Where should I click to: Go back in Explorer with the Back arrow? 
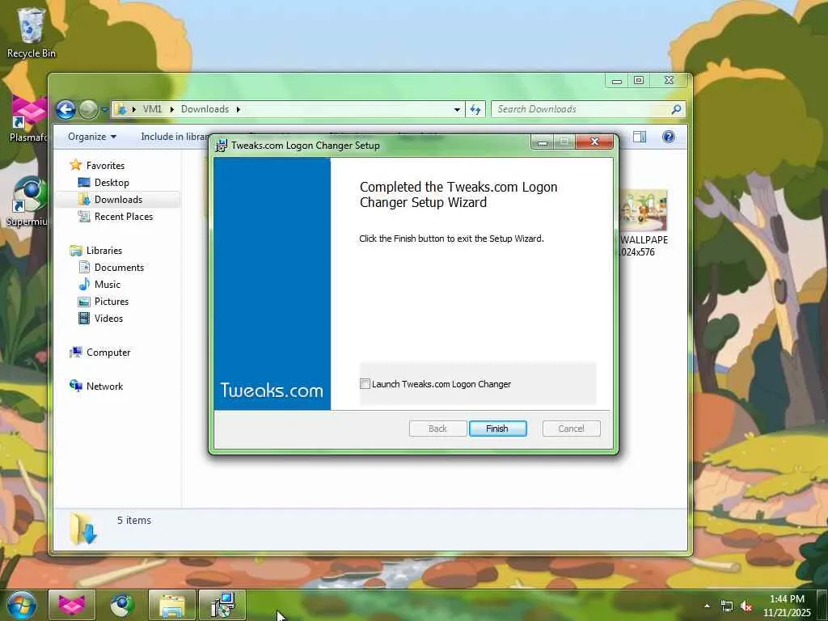65,110
